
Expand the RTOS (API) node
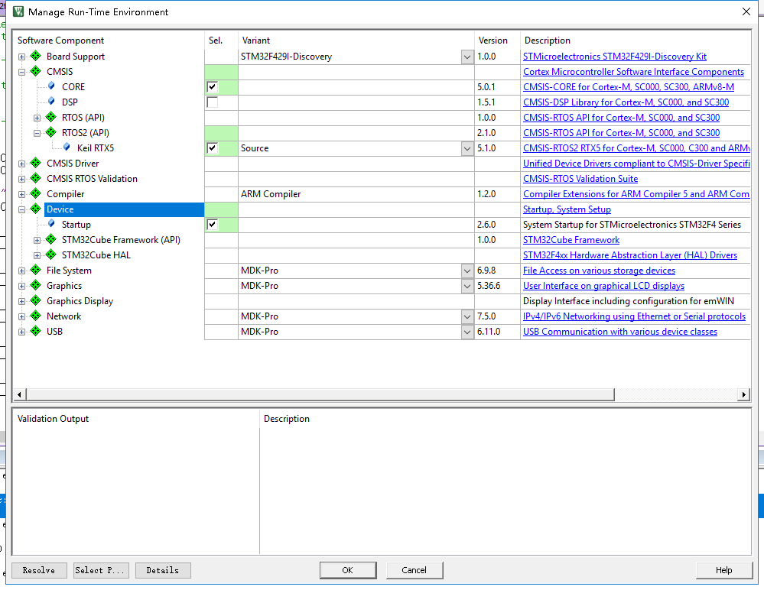(x=37, y=118)
